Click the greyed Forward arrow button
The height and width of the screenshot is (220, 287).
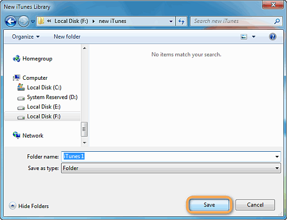[23, 21]
